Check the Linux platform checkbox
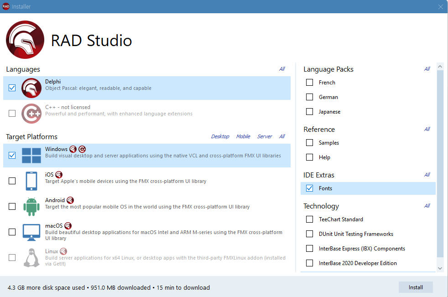Image resolution: width=448 pixels, height=297 pixels. (x=12, y=258)
